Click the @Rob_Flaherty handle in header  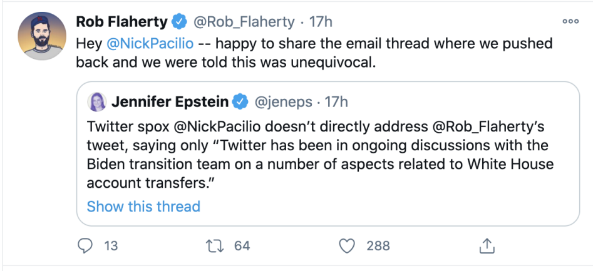(x=243, y=22)
